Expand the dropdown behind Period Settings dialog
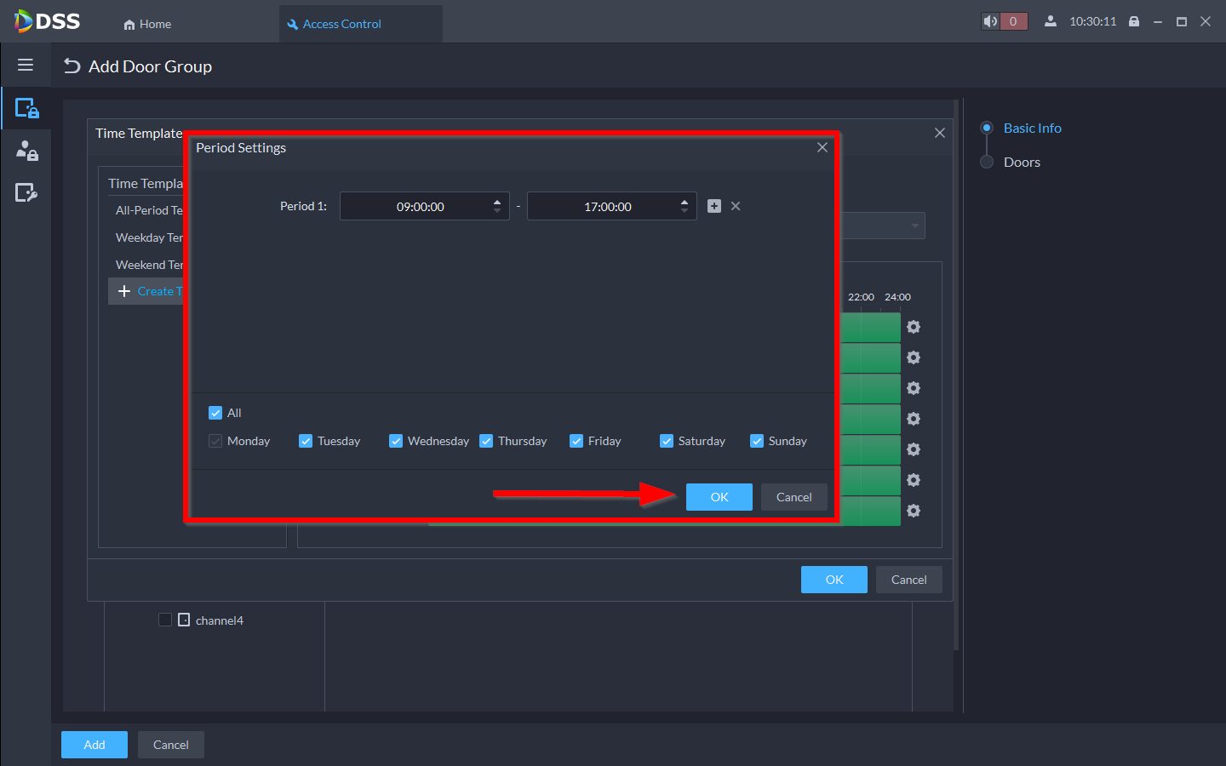 click(914, 226)
